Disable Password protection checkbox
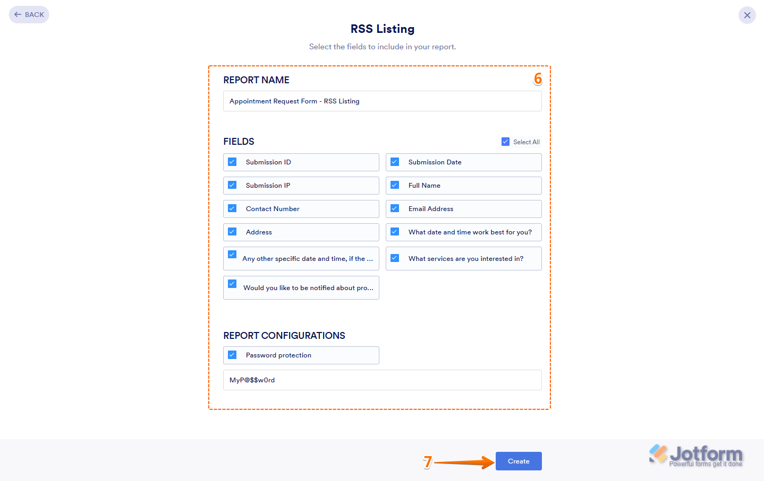 [x=232, y=355]
